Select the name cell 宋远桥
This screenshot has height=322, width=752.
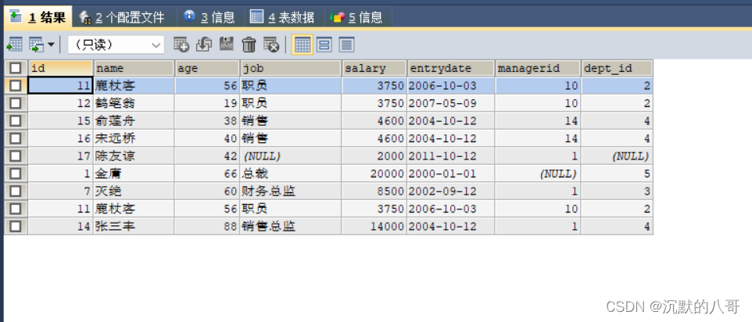pos(134,138)
